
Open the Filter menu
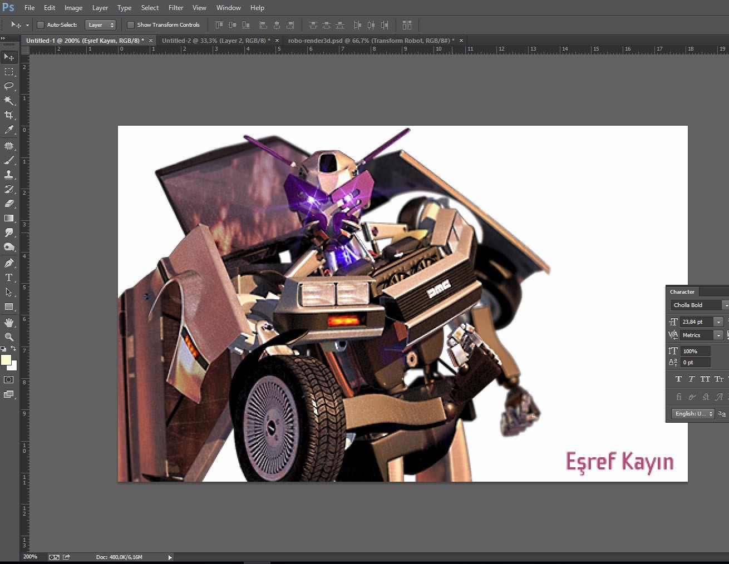[176, 8]
